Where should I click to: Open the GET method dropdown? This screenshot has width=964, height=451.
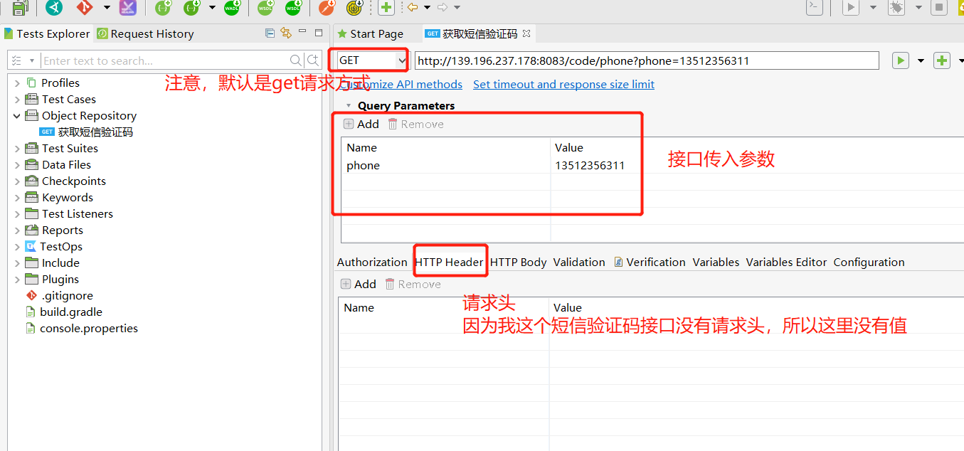click(402, 60)
